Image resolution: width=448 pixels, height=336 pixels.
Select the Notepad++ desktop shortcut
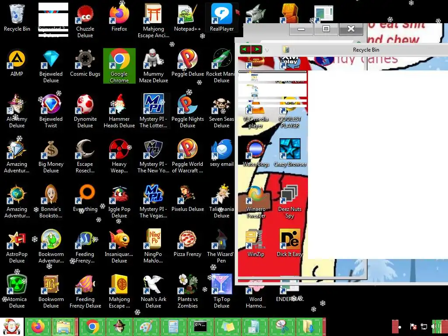[187, 17]
